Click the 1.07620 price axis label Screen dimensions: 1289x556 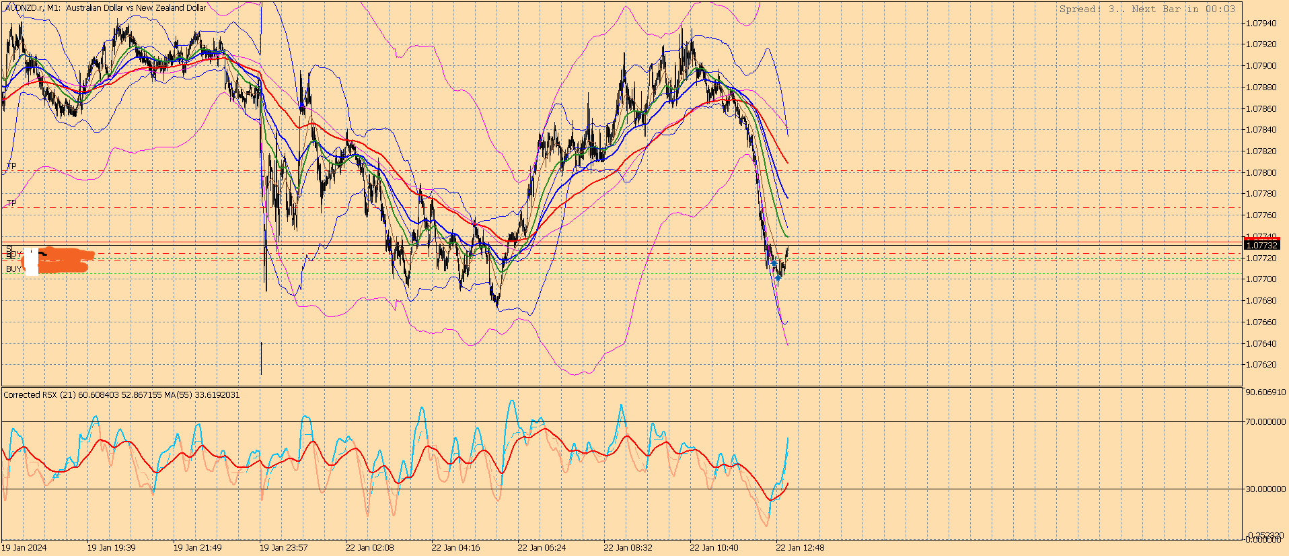pyautogui.click(x=1261, y=365)
